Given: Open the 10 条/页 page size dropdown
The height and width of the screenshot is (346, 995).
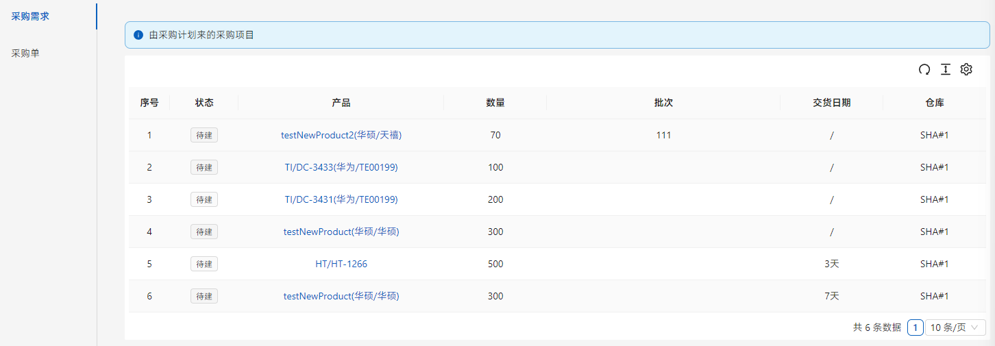Looking at the screenshot, I should pyautogui.click(x=955, y=328).
